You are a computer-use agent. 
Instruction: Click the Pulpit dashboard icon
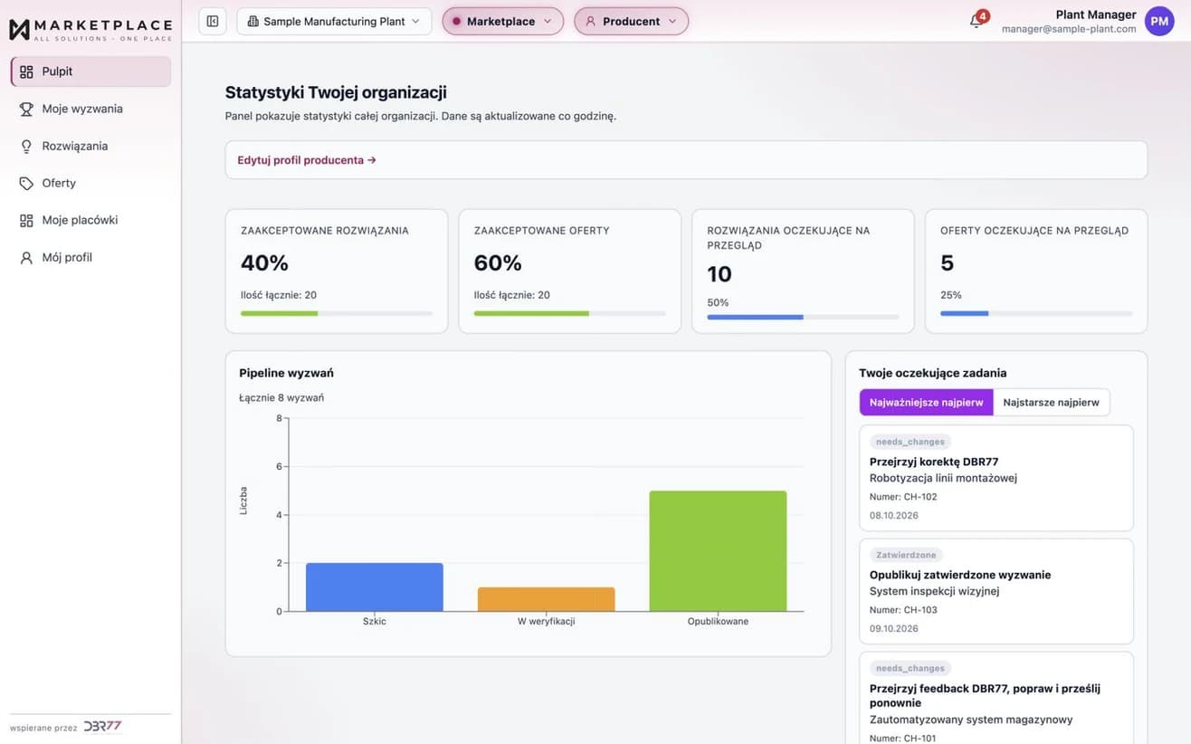pos(26,72)
